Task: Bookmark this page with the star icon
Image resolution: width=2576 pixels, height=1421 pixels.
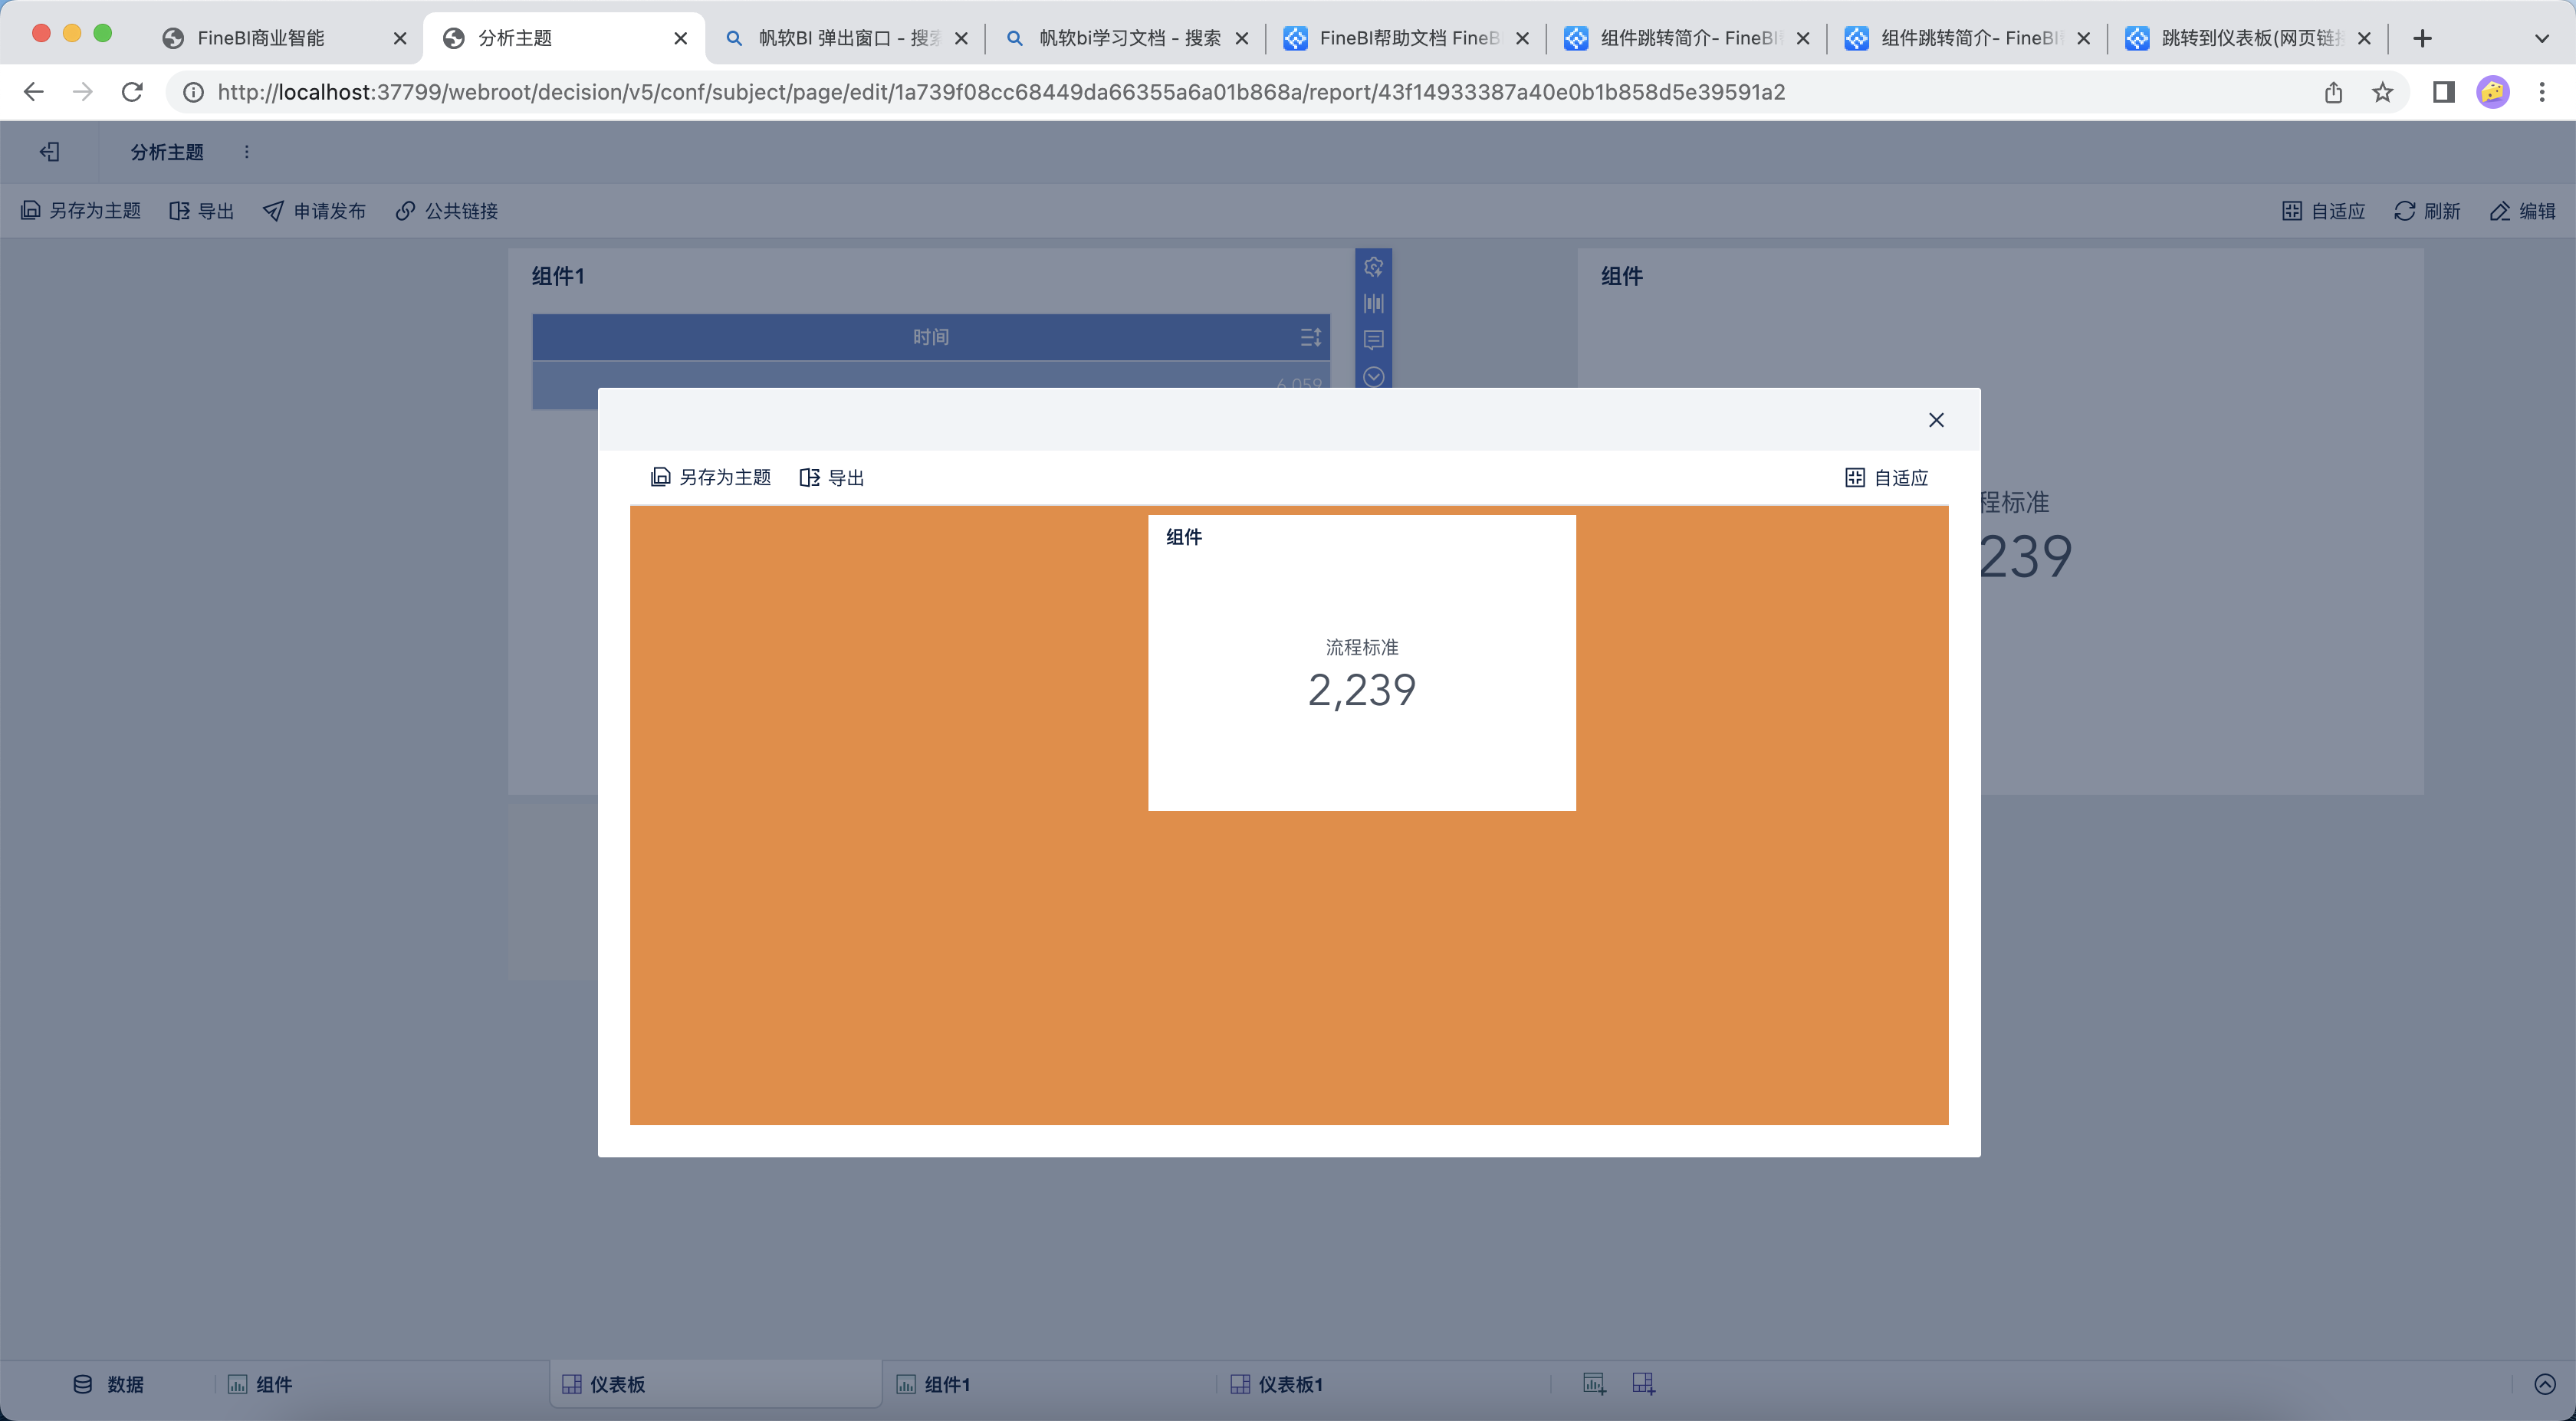Action: click(x=2383, y=93)
